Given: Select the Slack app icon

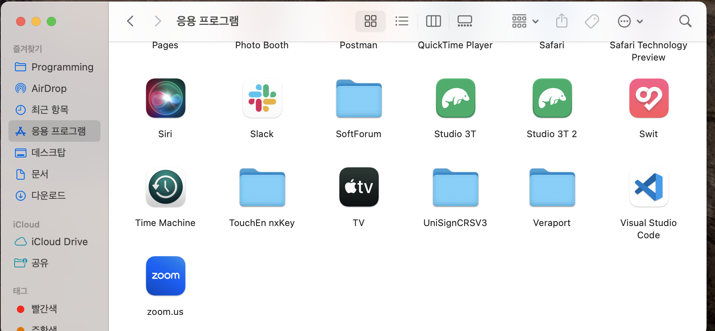Looking at the screenshot, I should (x=262, y=98).
